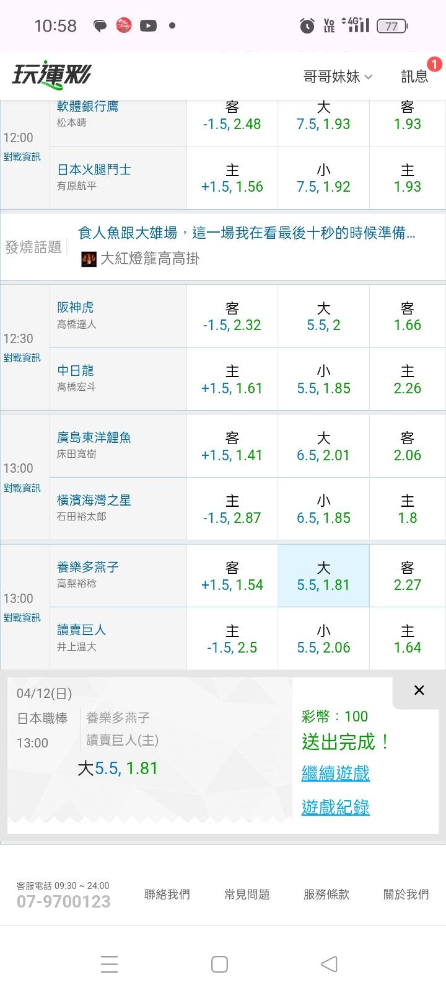The height and width of the screenshot is (995, 446).
Task: Open the 遊戲紀錄 link
Action: click(335, 807)
